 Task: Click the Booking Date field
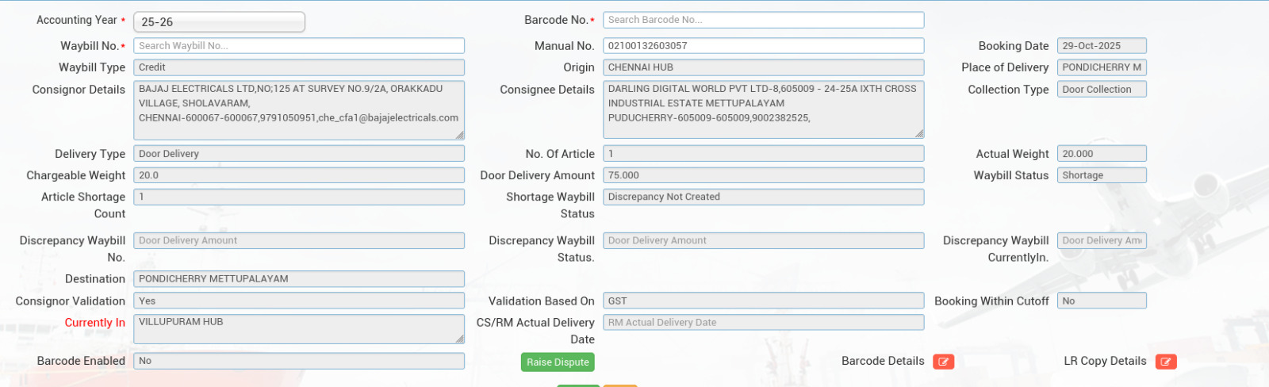click(x=1101, y=46)
